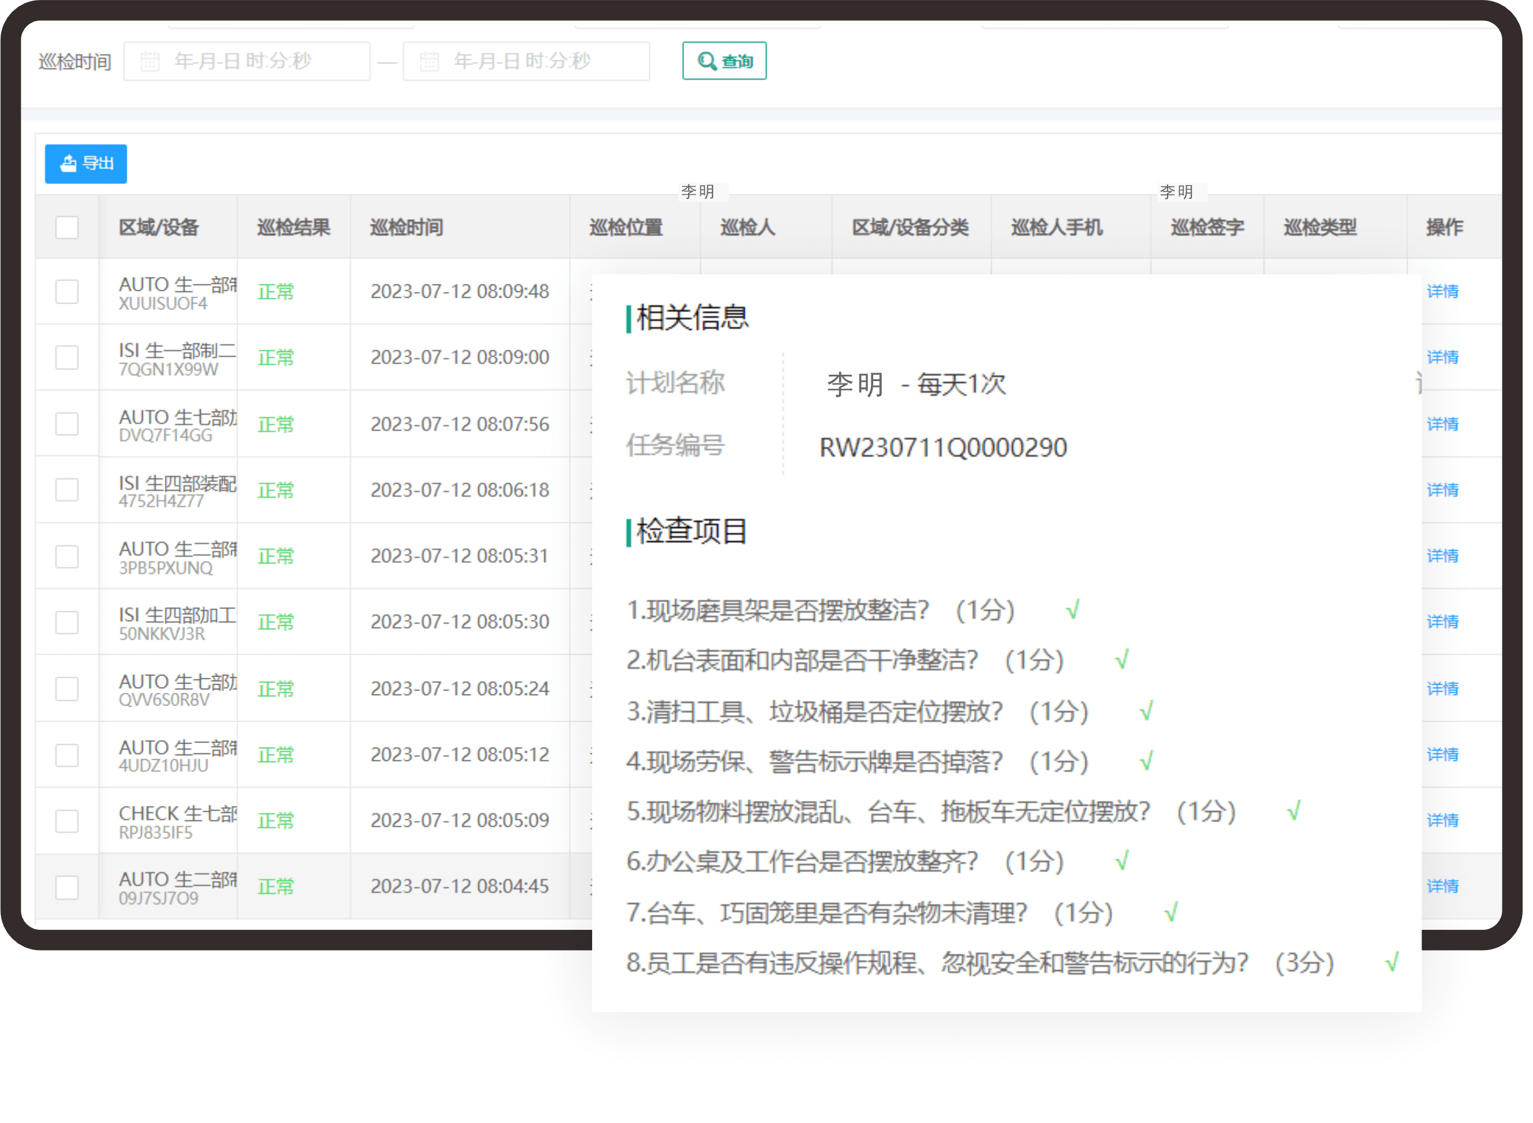Screen dimensions: 1533x1123
Task: Check the row for XUUISUOF4 device
Action: coord(67,291)
